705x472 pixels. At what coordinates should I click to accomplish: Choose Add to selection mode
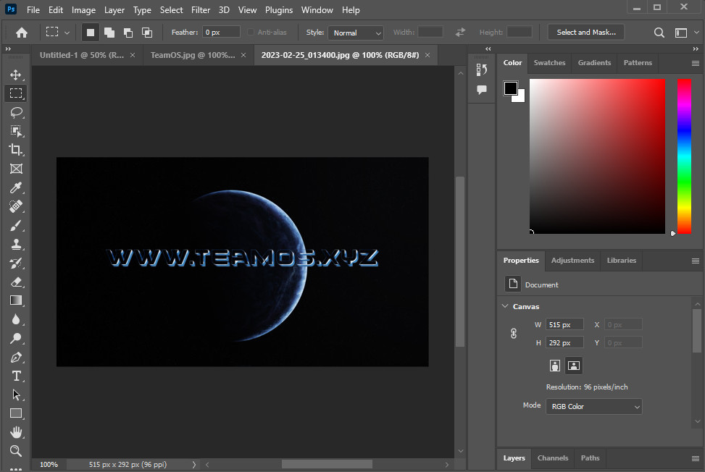point(109,33)
